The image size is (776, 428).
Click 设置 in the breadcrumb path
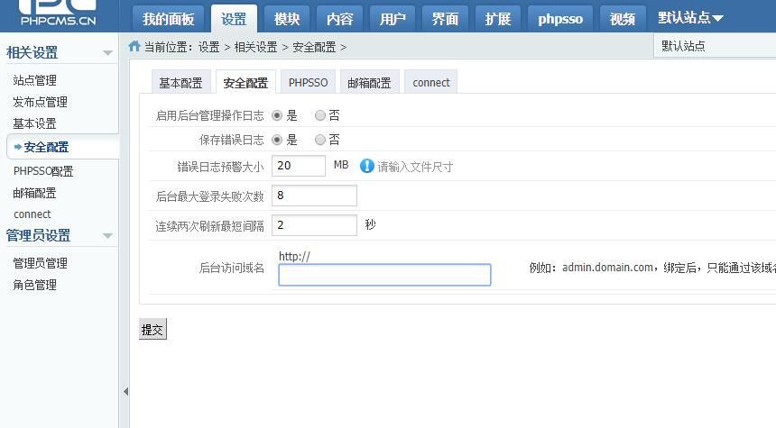click(208, 47)
